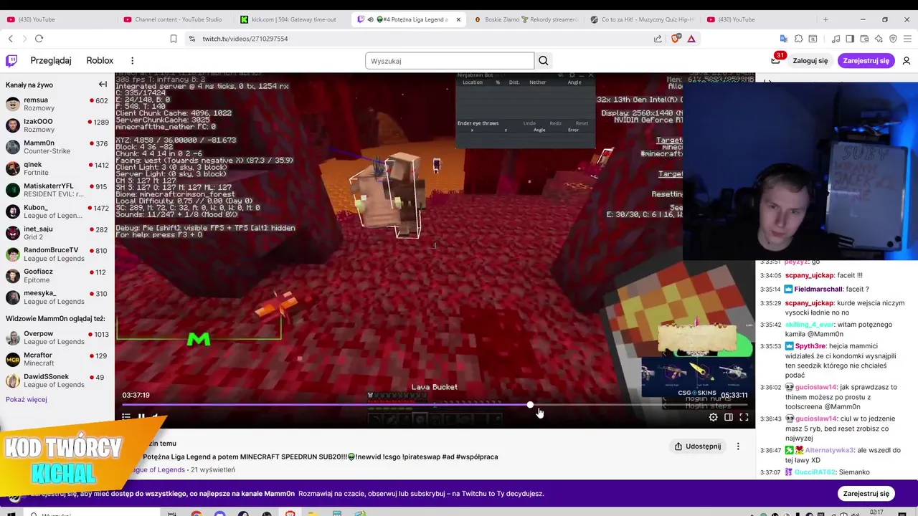Open the more options dots next to Roblox

[x=132, y=61]
